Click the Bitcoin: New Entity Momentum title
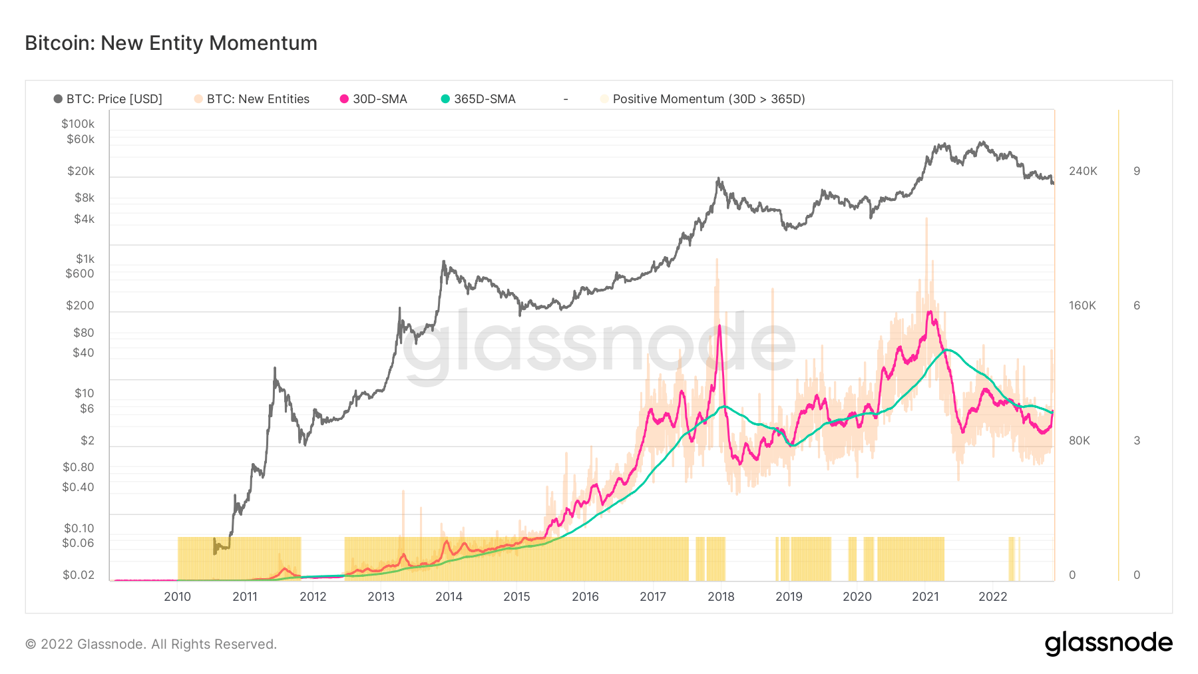Viewport: 1198px width, 674px height. 171,43
